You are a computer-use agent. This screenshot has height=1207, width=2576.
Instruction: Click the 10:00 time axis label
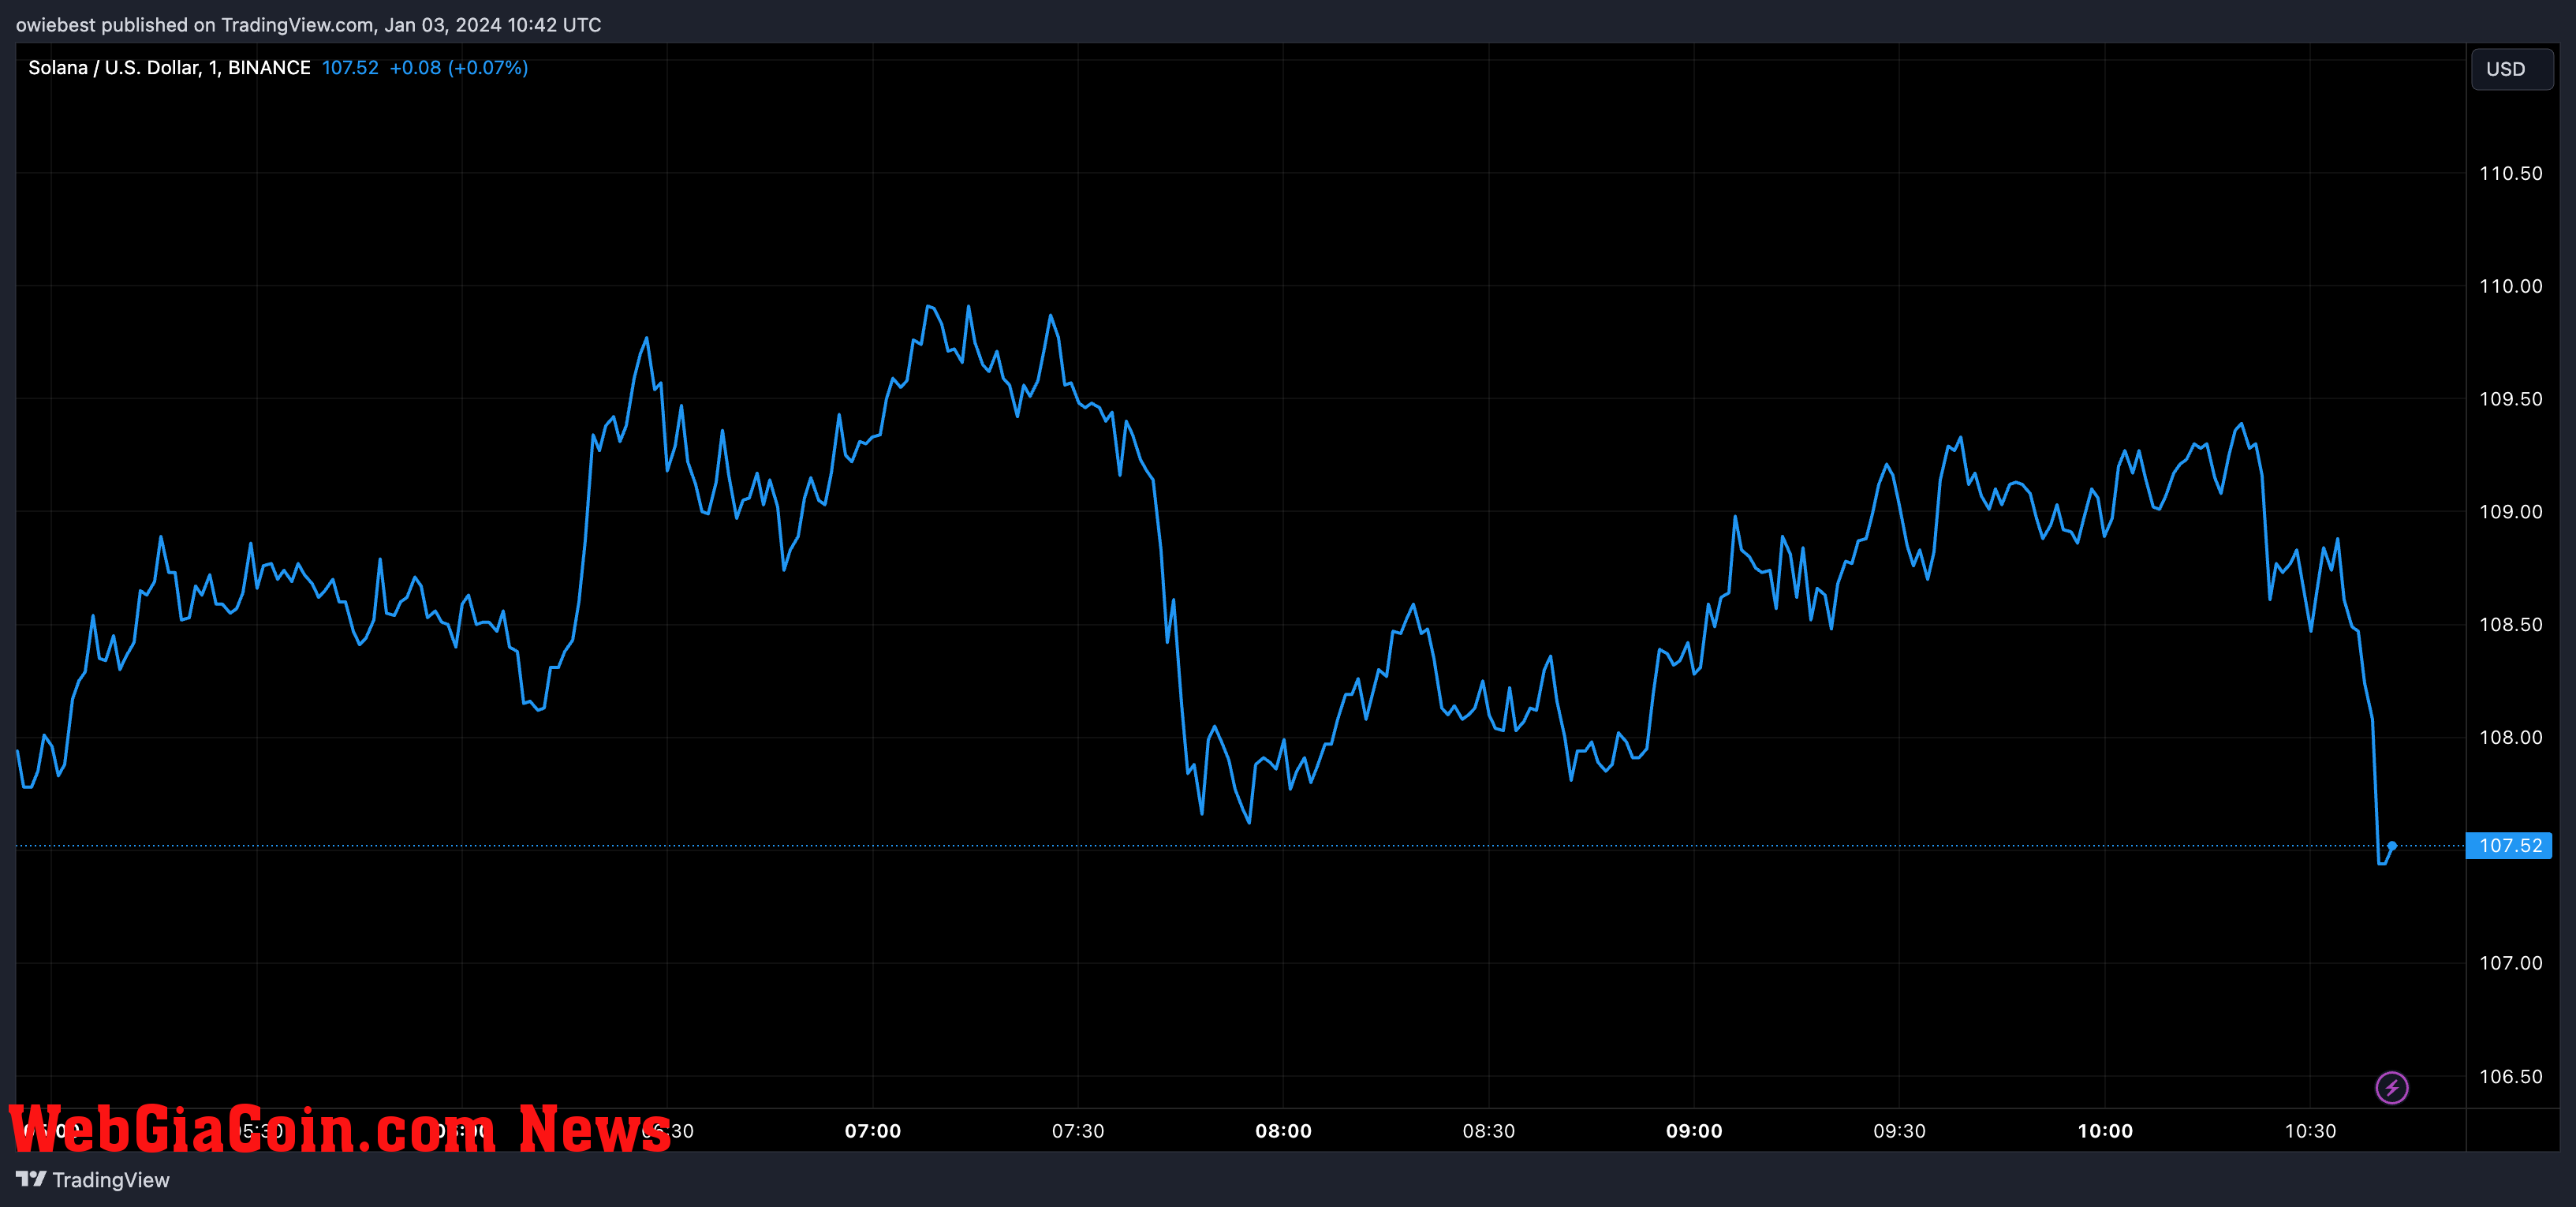click(2105, 1131)
